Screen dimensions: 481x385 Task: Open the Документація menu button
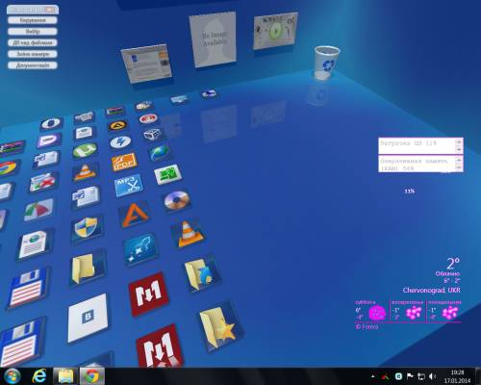(33, 65)
